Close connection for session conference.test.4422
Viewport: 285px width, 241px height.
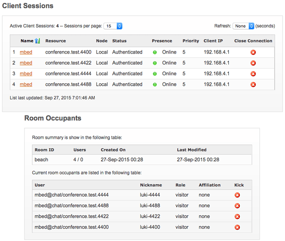coord(253,63)
